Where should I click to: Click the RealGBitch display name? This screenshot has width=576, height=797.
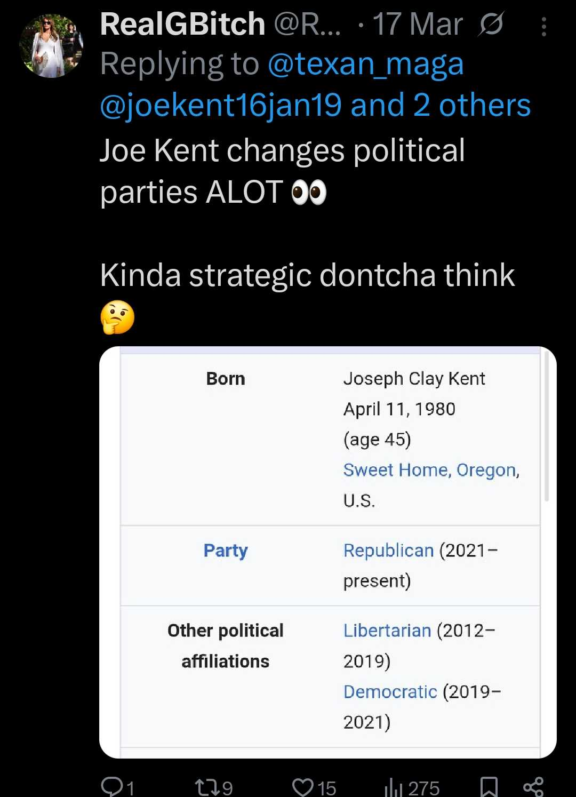click(x=182, y=25)
